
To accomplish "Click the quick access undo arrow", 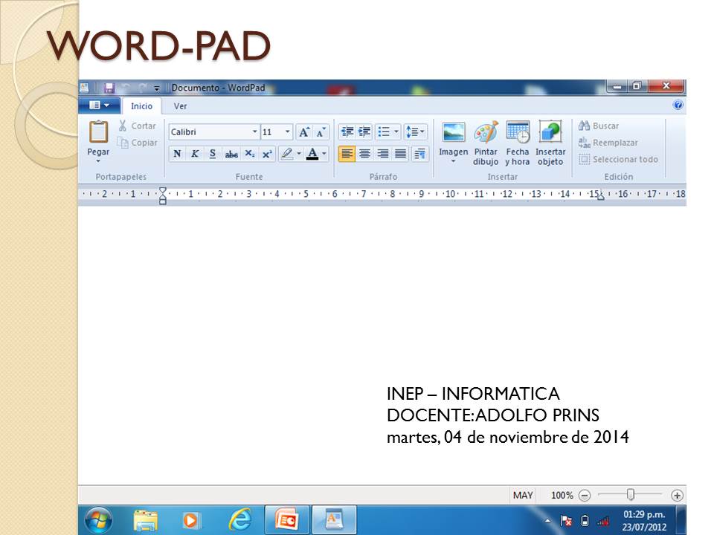I will pos(125,88).
